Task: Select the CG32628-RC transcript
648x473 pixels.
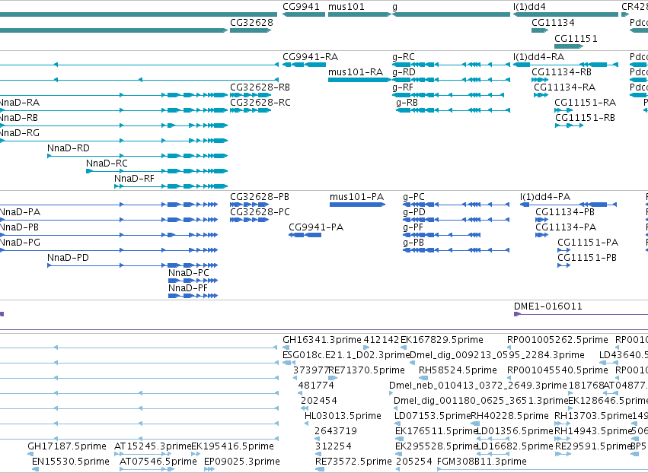Action: 251,110
